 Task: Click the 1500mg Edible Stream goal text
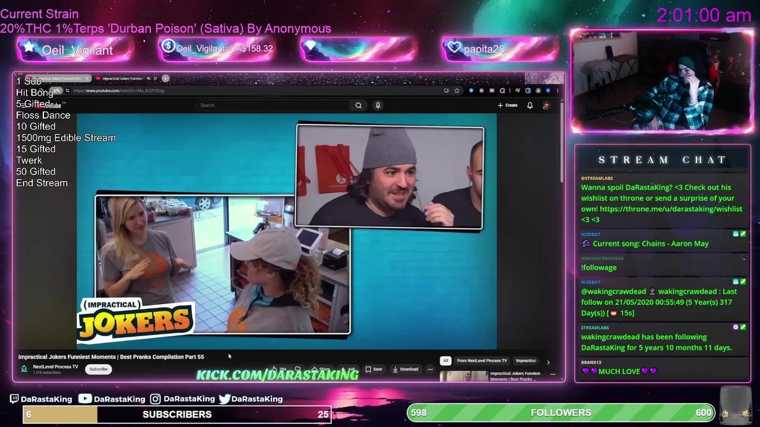click(66, 138)
